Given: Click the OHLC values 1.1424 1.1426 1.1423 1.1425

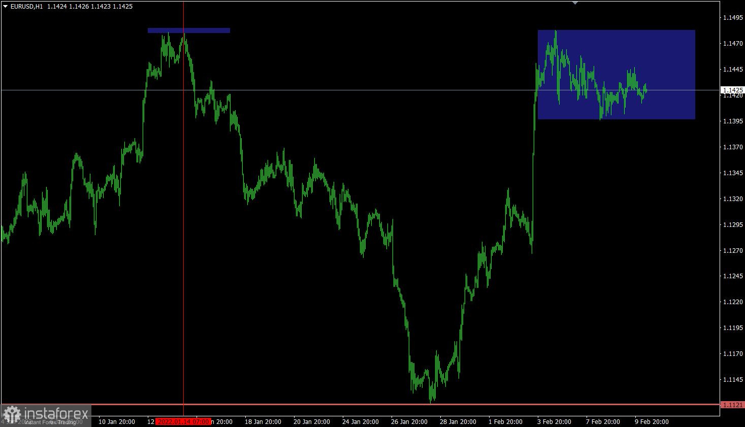Looking at the screenshot, I should (90, 7).
